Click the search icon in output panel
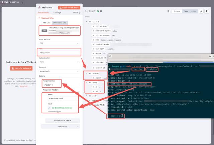 [169, 11]
